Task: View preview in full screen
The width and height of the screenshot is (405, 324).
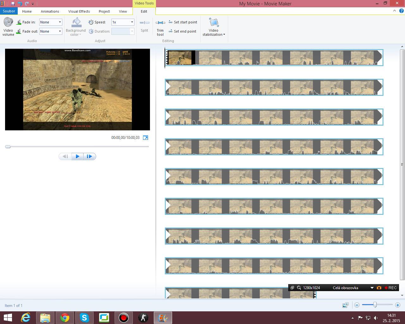Action: click(x=146, y=138)
